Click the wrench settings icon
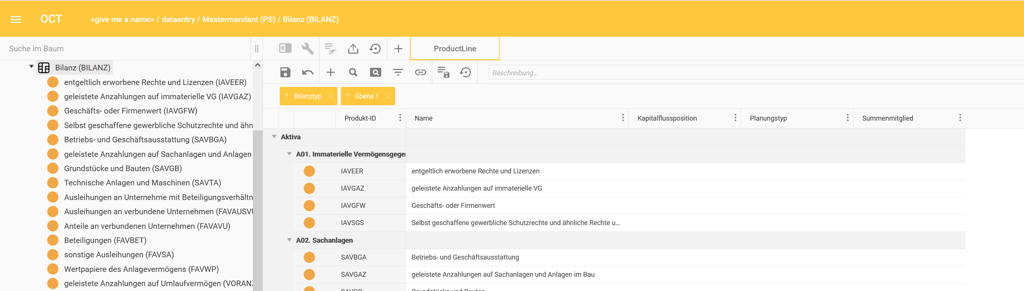The width and height of the screenshot is (1024, 291). (x=307, y=49)
